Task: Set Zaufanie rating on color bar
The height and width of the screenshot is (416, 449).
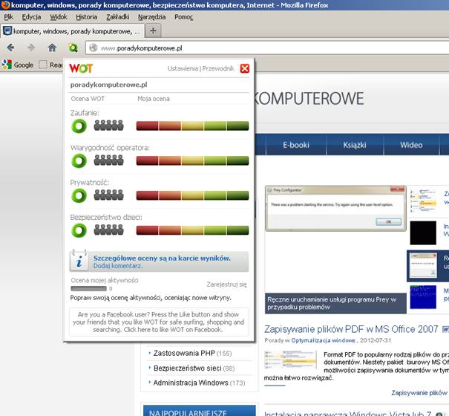Action: click(192, 126)
